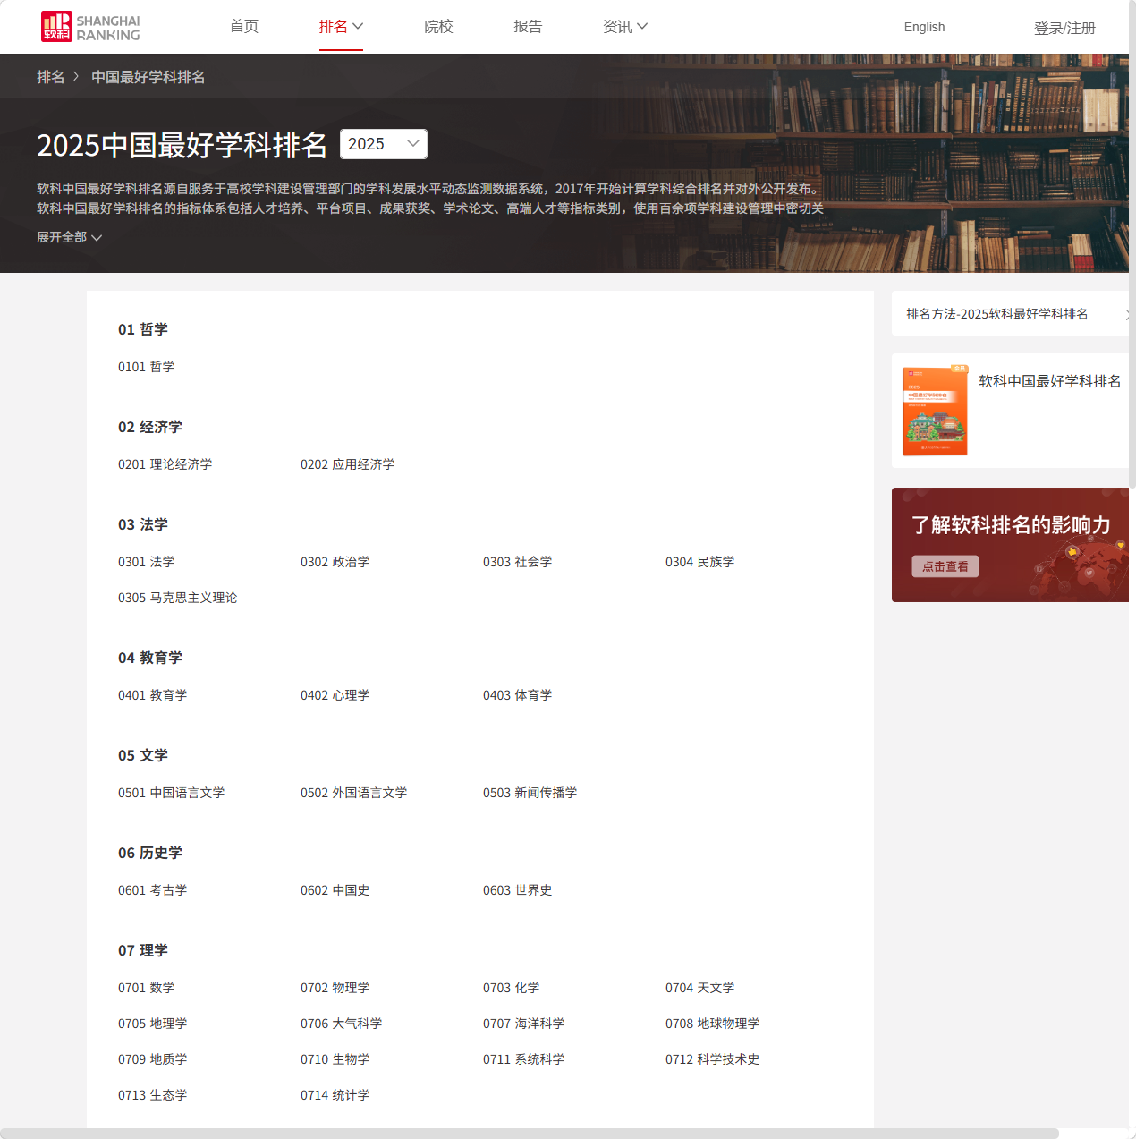Open the 0704 天文学 subject link
The height and width of the screenshot is (1139, 1136).
(699, 988)
